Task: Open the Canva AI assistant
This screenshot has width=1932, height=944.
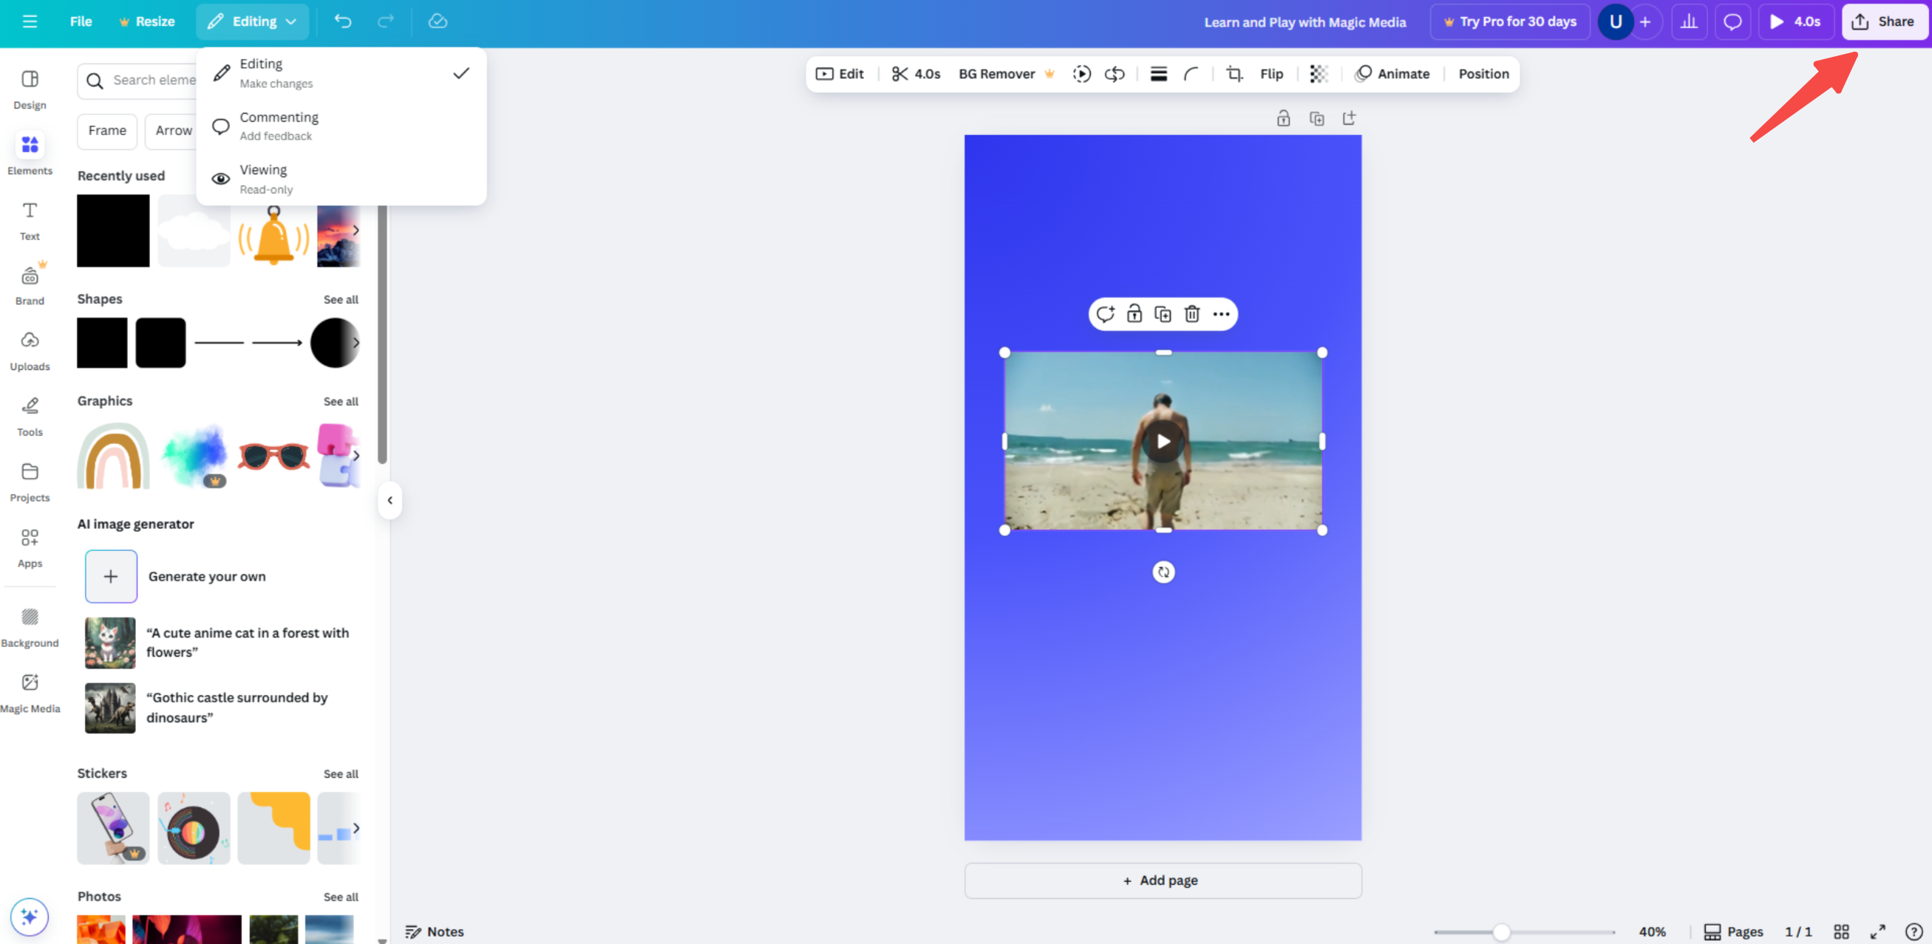Action: tap(30, 915)
